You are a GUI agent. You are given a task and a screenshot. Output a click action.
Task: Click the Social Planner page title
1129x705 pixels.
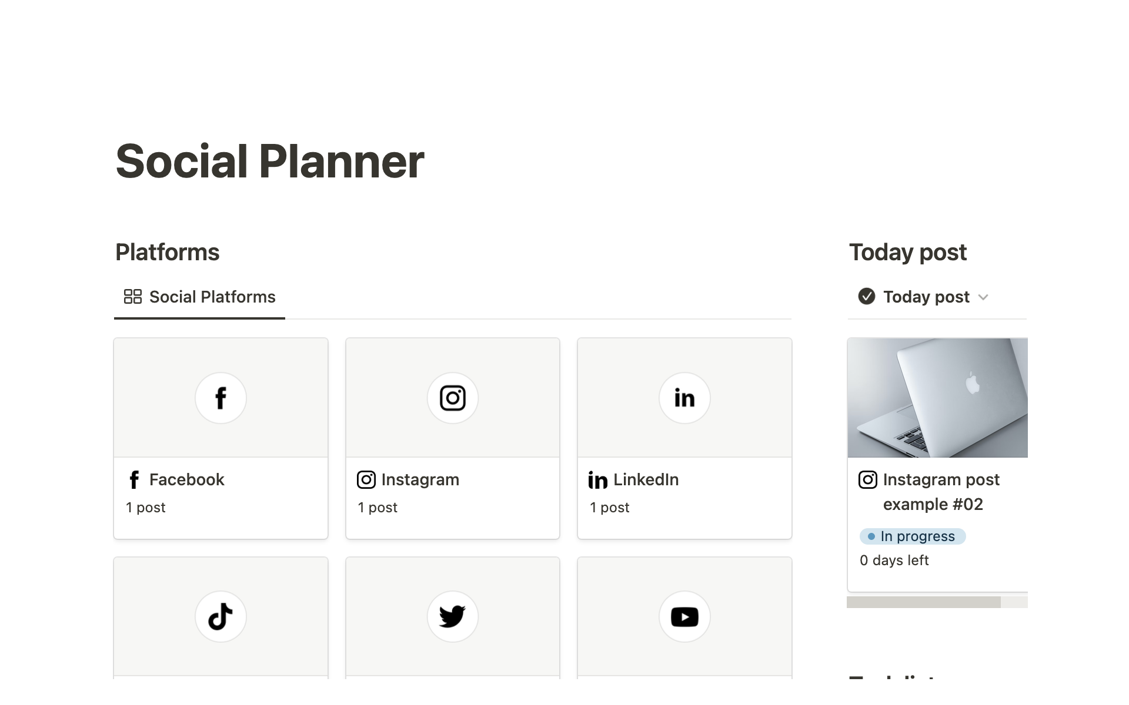tap(270, 162)
